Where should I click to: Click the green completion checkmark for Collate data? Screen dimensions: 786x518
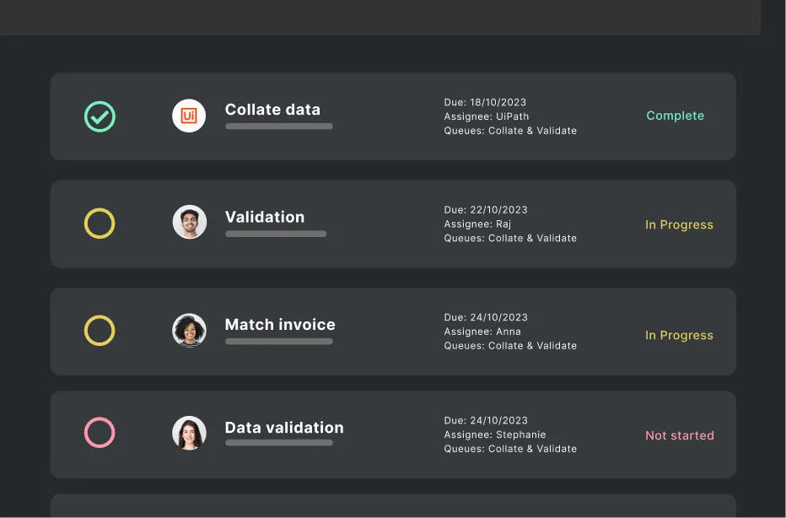[x=100, y=116]
